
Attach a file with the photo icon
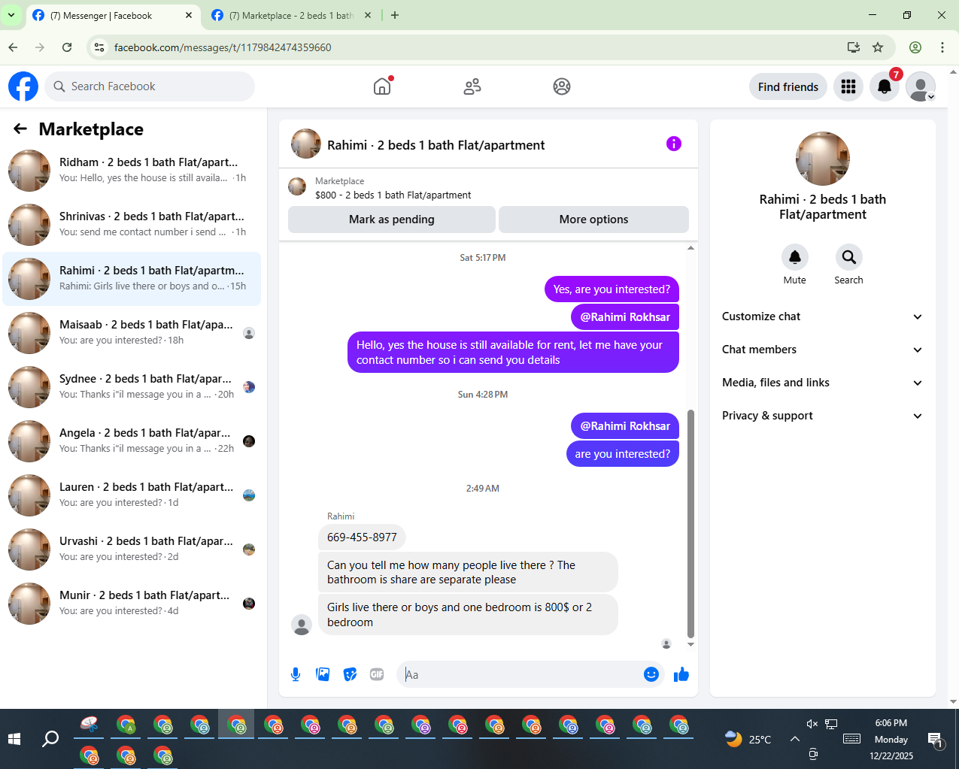coord(323,674)
